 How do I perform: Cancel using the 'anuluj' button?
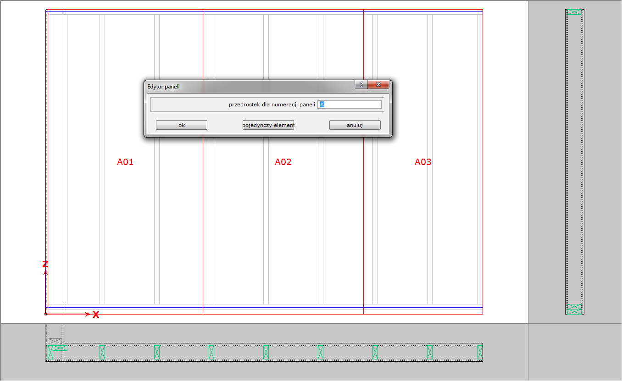point(355,125)
